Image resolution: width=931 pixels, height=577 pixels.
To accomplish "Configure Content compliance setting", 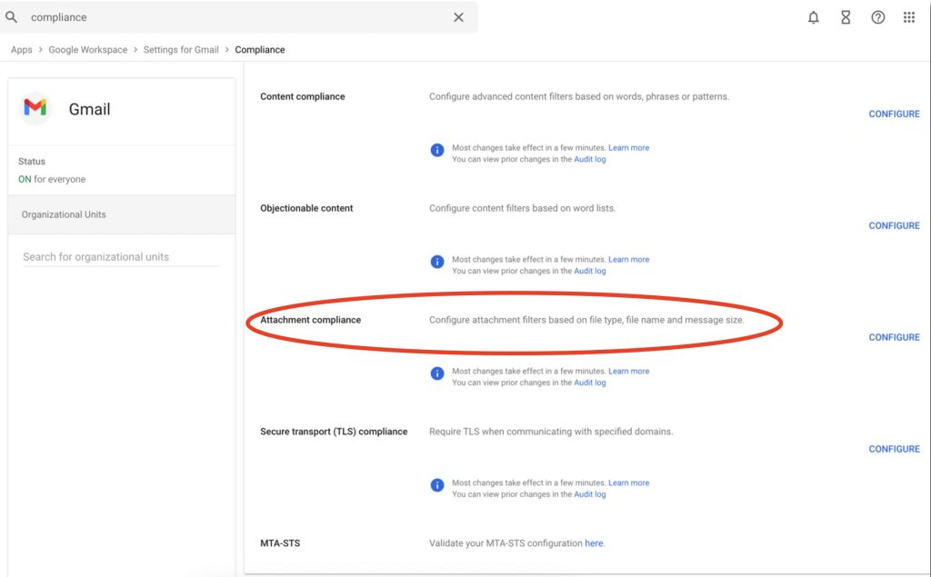I will [894, 114].
